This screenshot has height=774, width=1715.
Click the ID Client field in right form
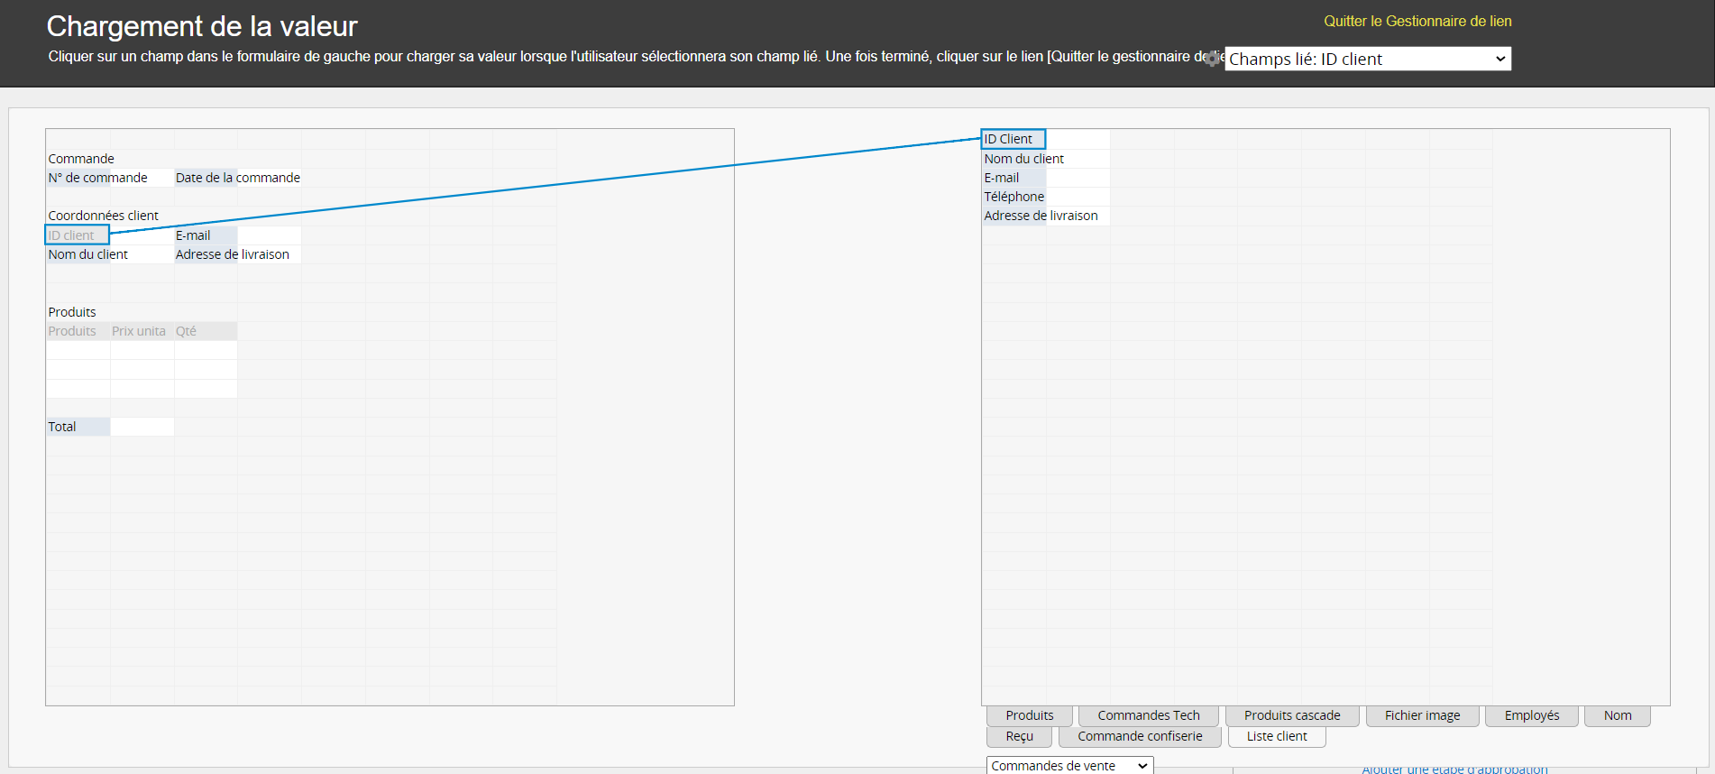(1013, 139)
